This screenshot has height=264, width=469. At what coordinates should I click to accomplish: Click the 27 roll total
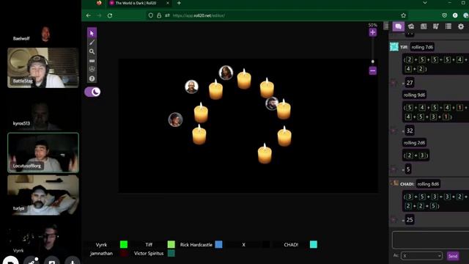410,83
